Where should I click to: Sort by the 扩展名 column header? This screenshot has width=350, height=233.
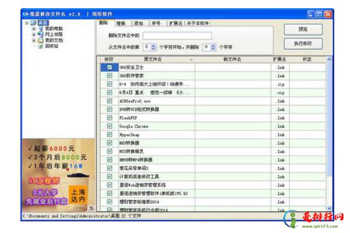click(x=279, y=59)
